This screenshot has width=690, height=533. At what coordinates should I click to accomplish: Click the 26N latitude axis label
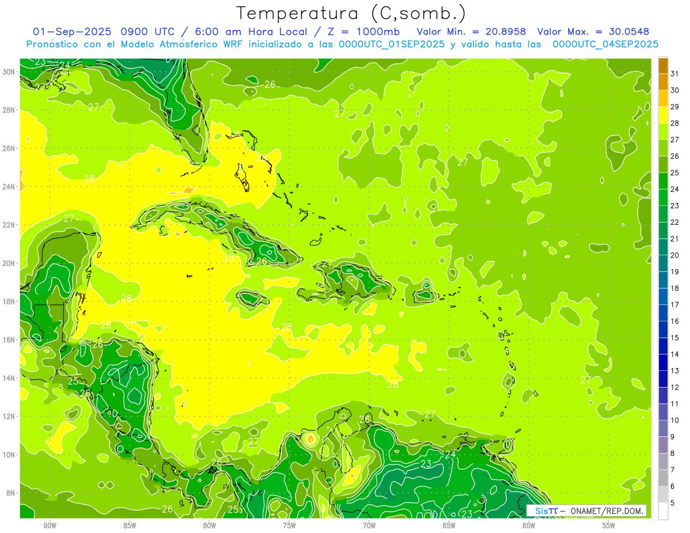9,148
